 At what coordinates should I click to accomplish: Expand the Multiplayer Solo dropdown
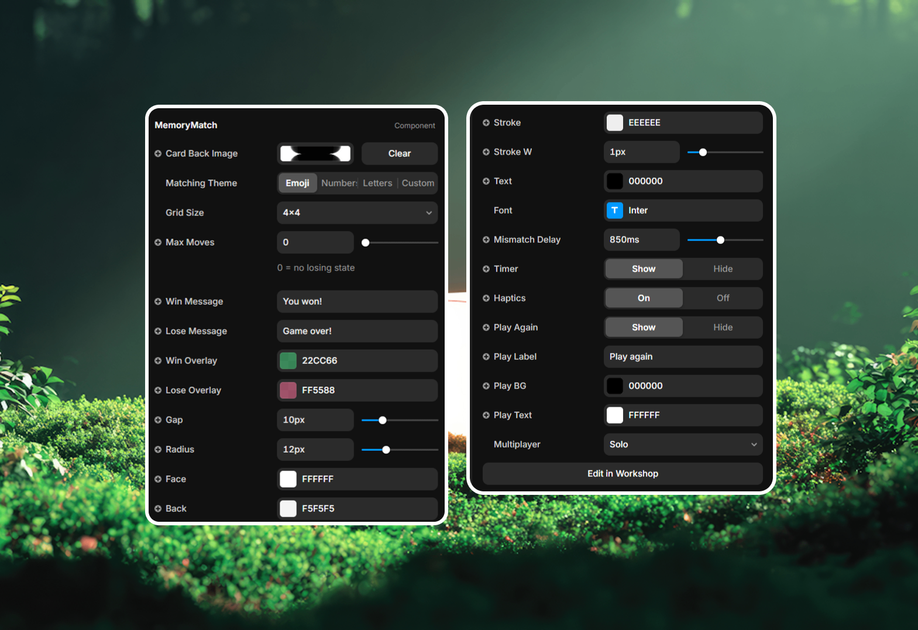(x=683, y=445)
